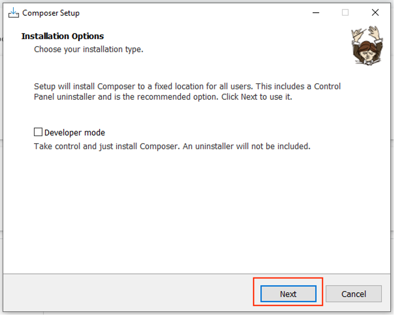Image resolution: width=394 pixels, height=315 pixels.
Task: Click the 'Take control and just install' description
Action: click(172, 146)
